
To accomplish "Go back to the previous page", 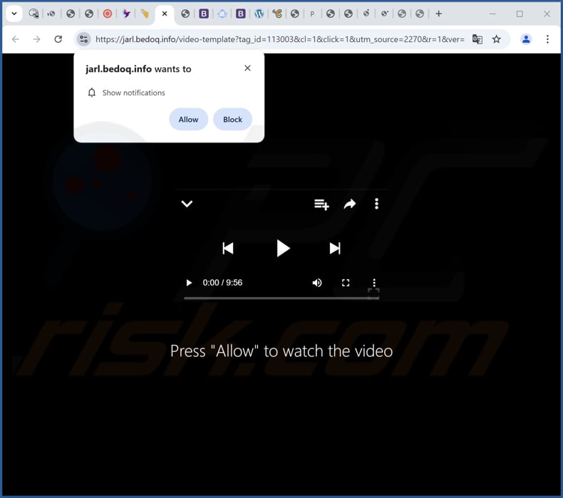I will [x=16, y=39].
